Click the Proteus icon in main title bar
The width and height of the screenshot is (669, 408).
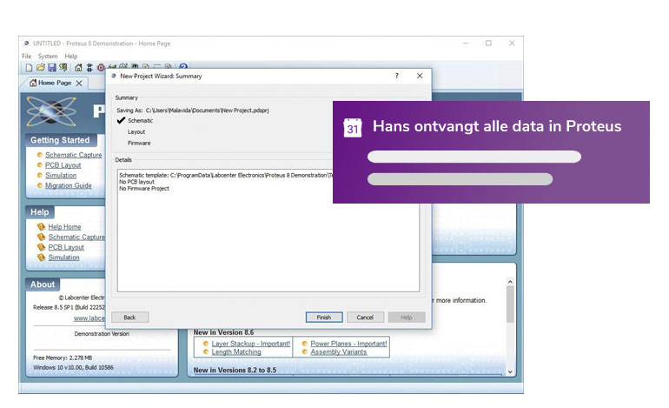[x=26, y=43]
